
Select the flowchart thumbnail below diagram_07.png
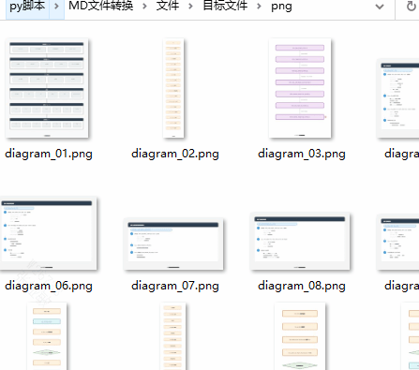tap(172, 336)
